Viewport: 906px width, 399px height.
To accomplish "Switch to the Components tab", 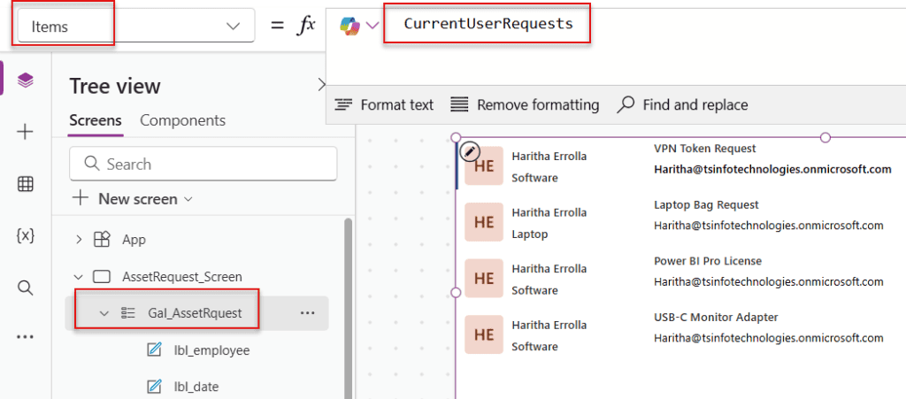I will (182, 120).
